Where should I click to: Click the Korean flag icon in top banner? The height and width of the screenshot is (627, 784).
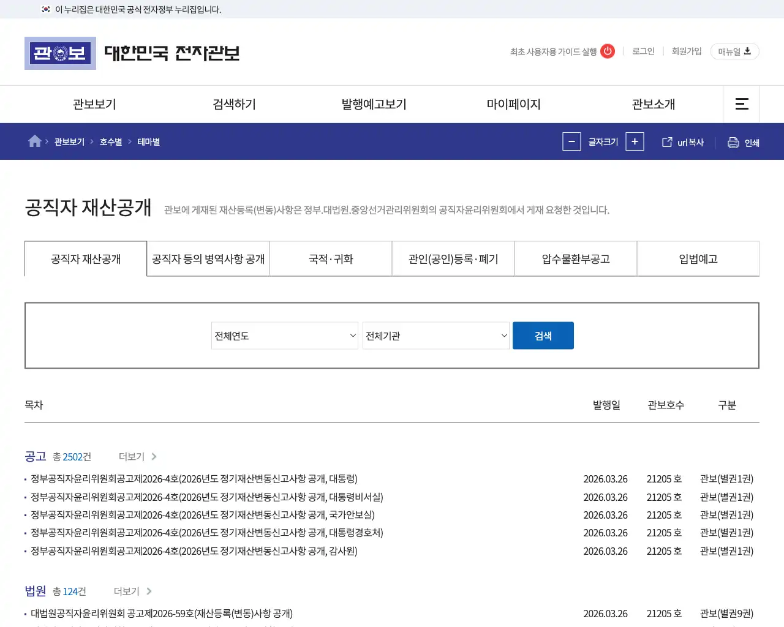(x=45, y=10)
